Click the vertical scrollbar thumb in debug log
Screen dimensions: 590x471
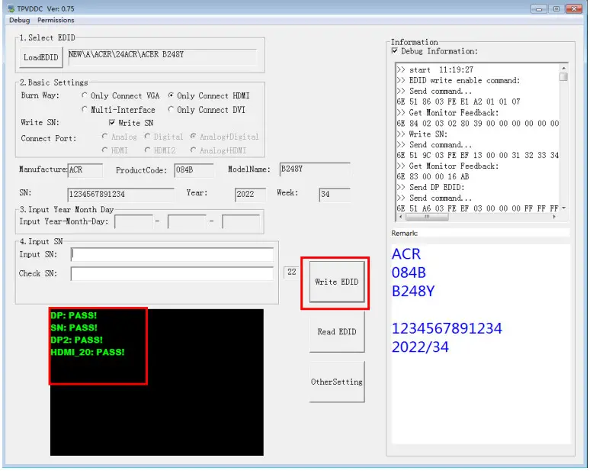[x=563, y=76]
